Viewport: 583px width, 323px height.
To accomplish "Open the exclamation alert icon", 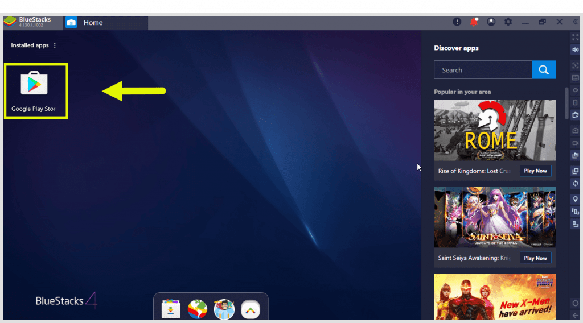I will (457, 22).
